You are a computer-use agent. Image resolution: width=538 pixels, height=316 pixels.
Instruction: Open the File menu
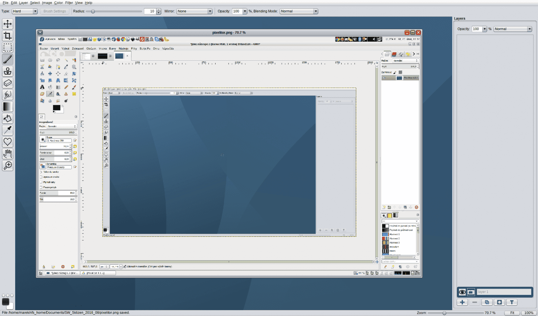pos(6,3)
